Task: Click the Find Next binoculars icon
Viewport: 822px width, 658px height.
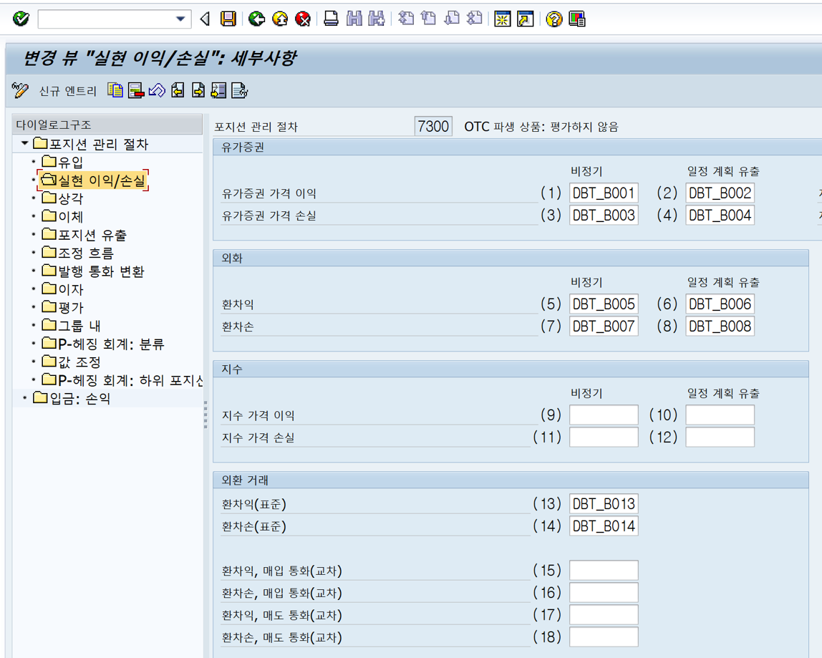Action: point(377,19)
